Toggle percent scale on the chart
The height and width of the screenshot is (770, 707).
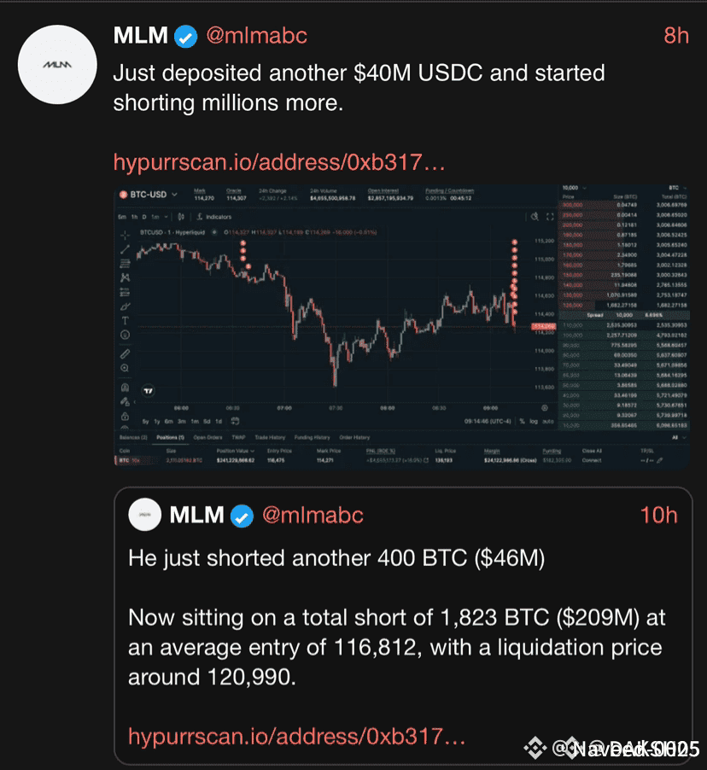point(521,421)
